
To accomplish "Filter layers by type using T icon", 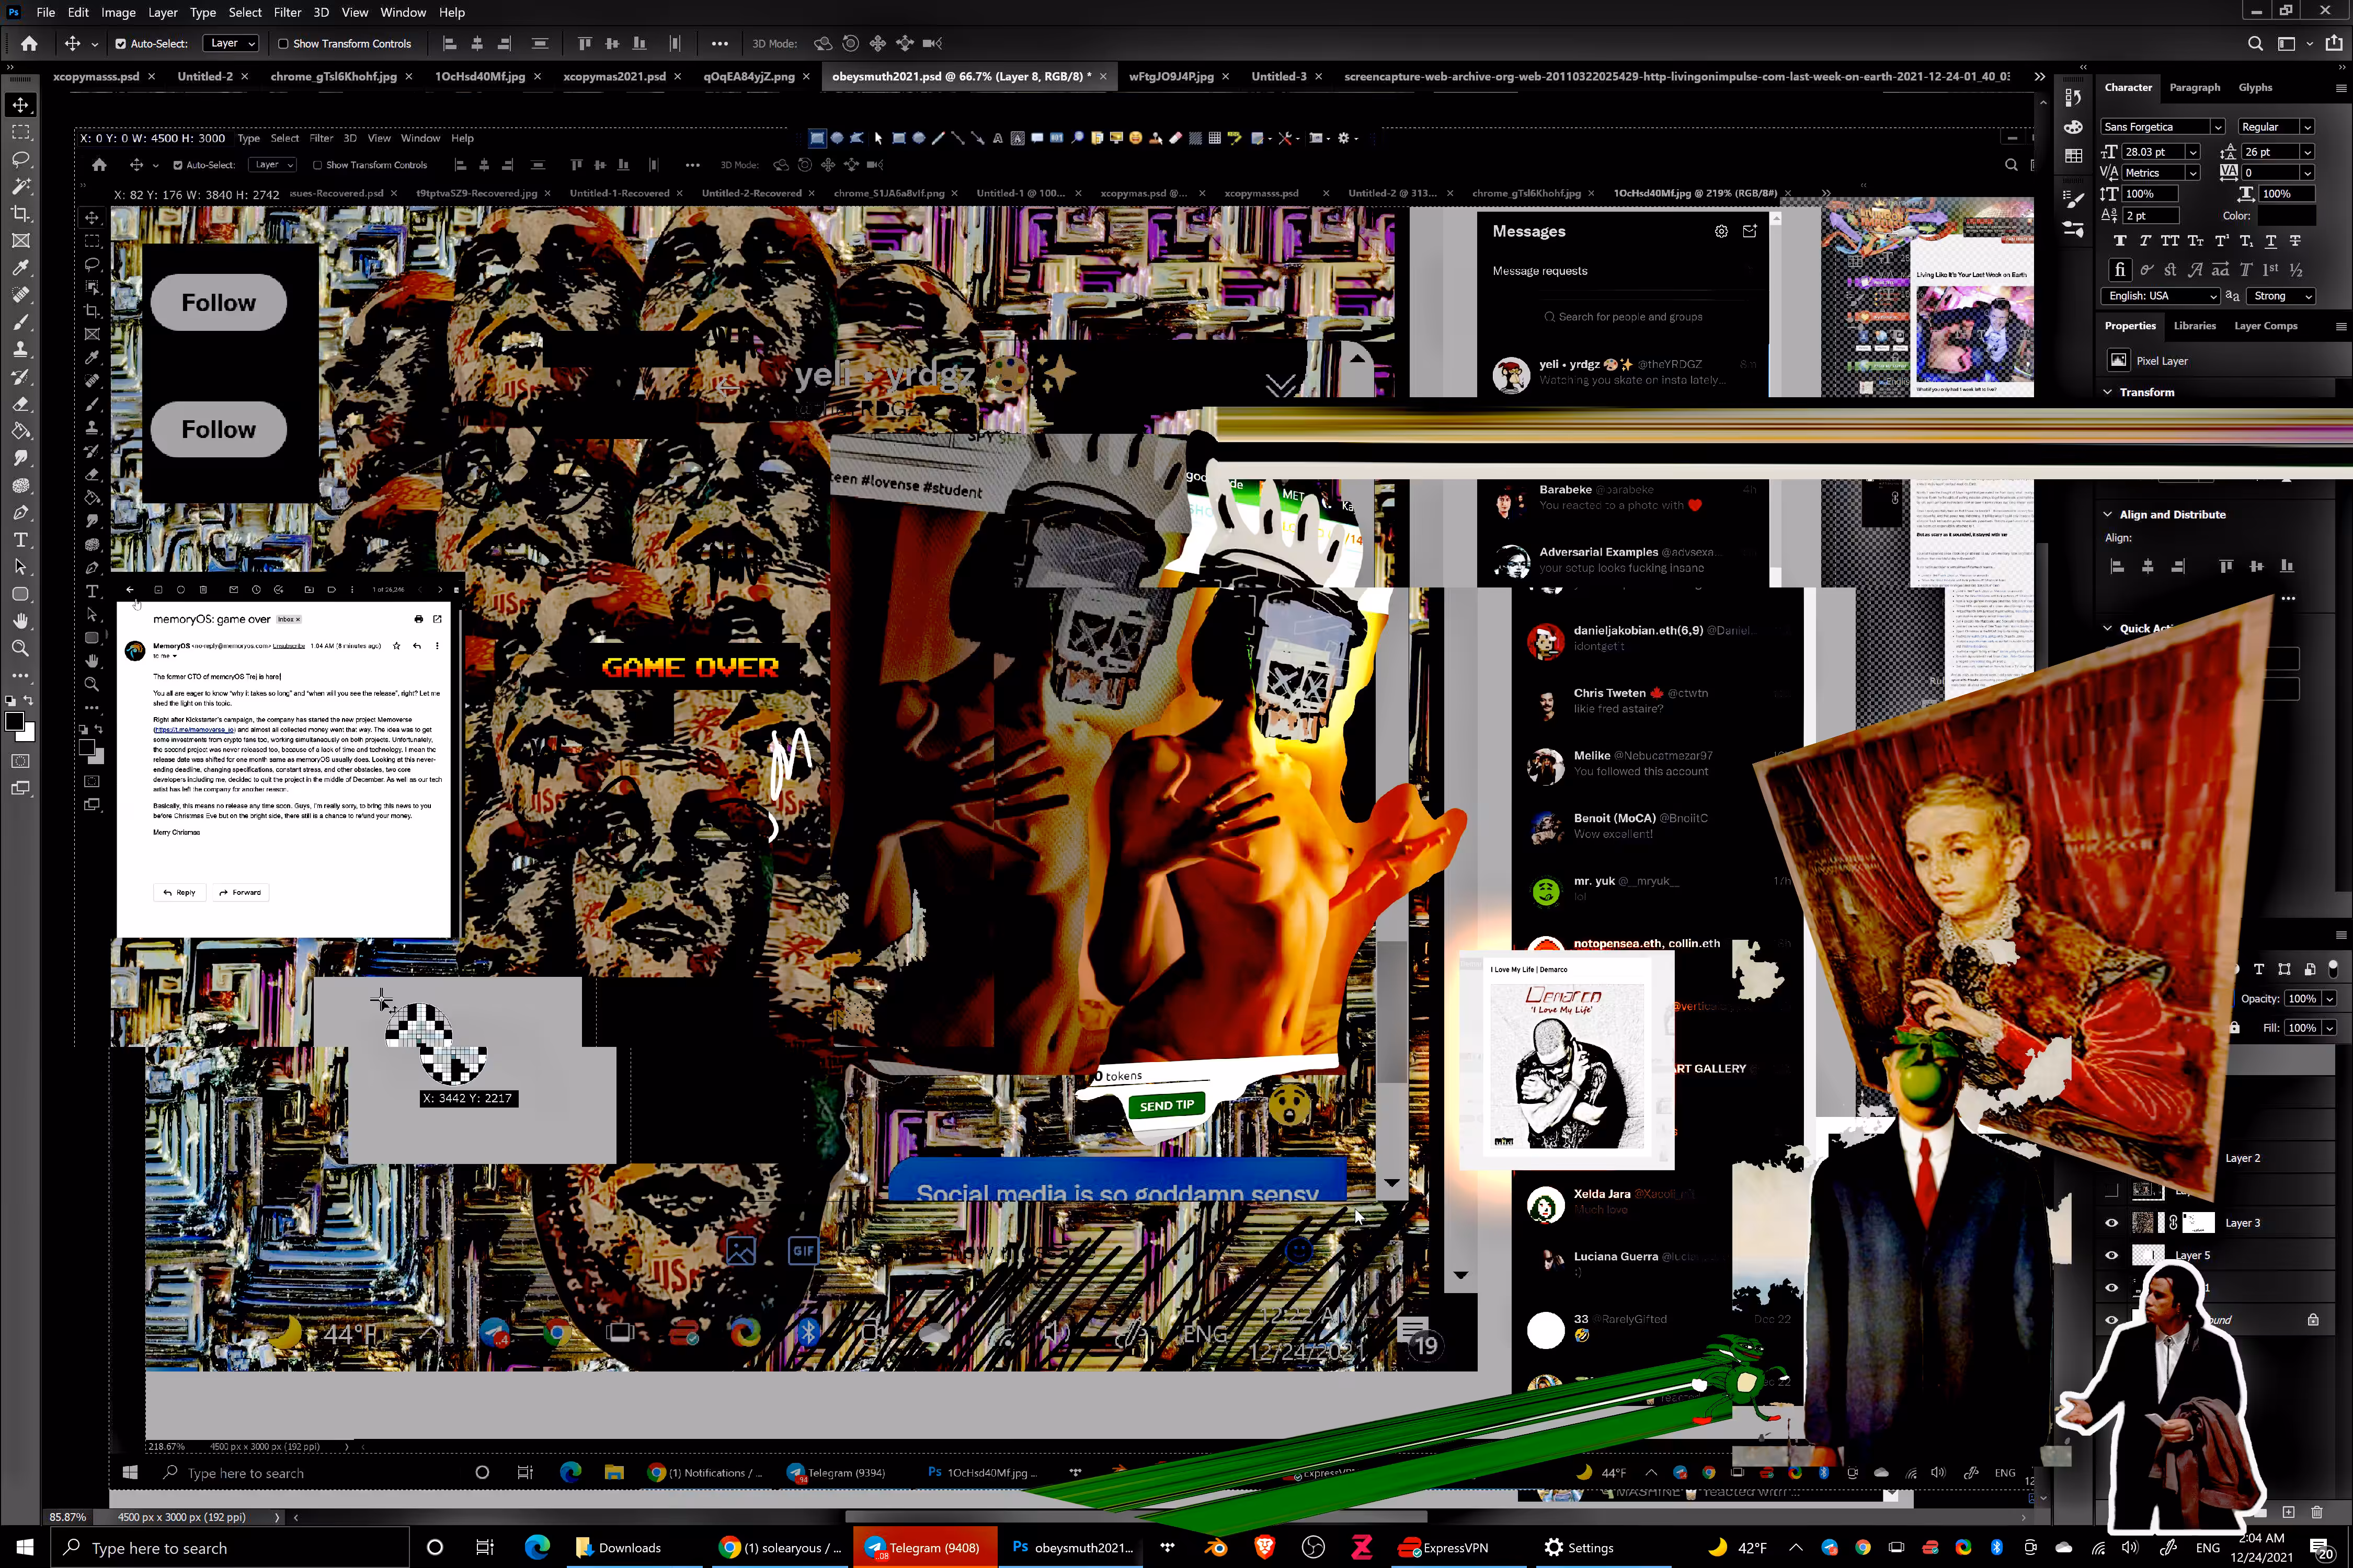I will point(2259,969).
